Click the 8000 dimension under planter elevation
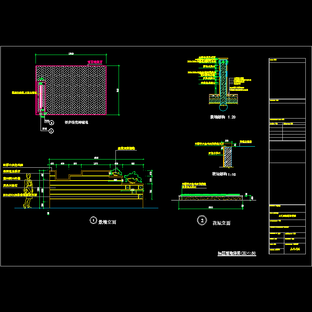This screenshot has width=312, height=312. (211, 207)
